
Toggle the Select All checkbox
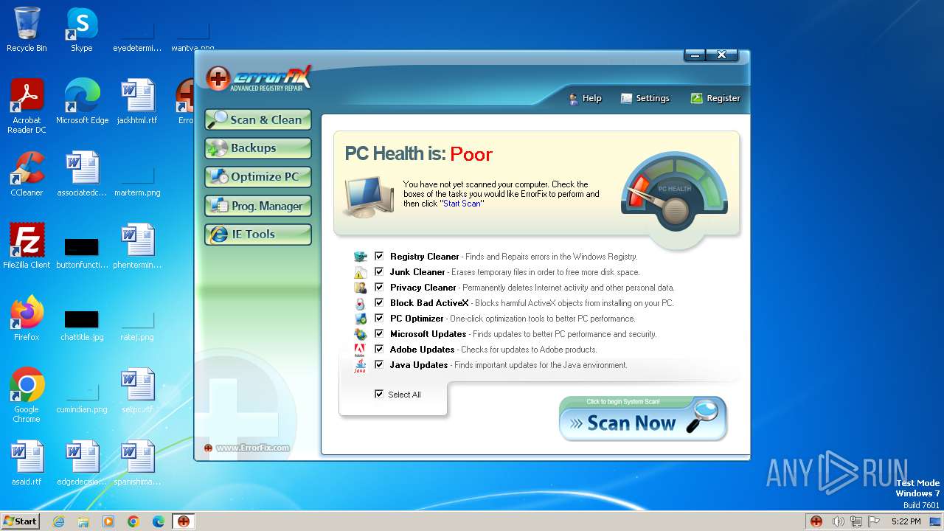click(379, 394)
